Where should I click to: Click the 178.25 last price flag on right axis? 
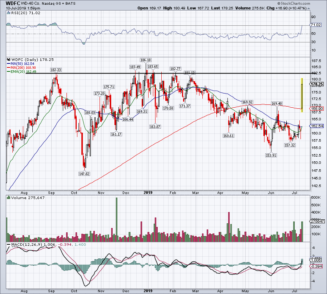[x=317, y=84]
